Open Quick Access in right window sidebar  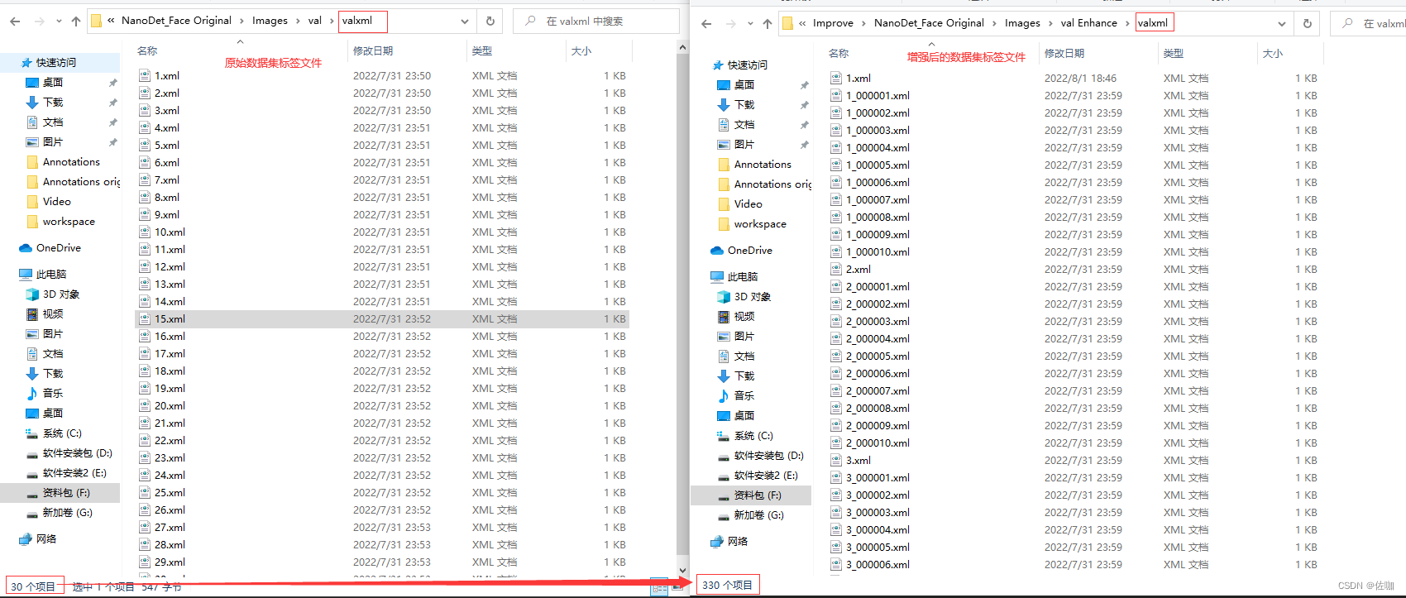point(740,65)
